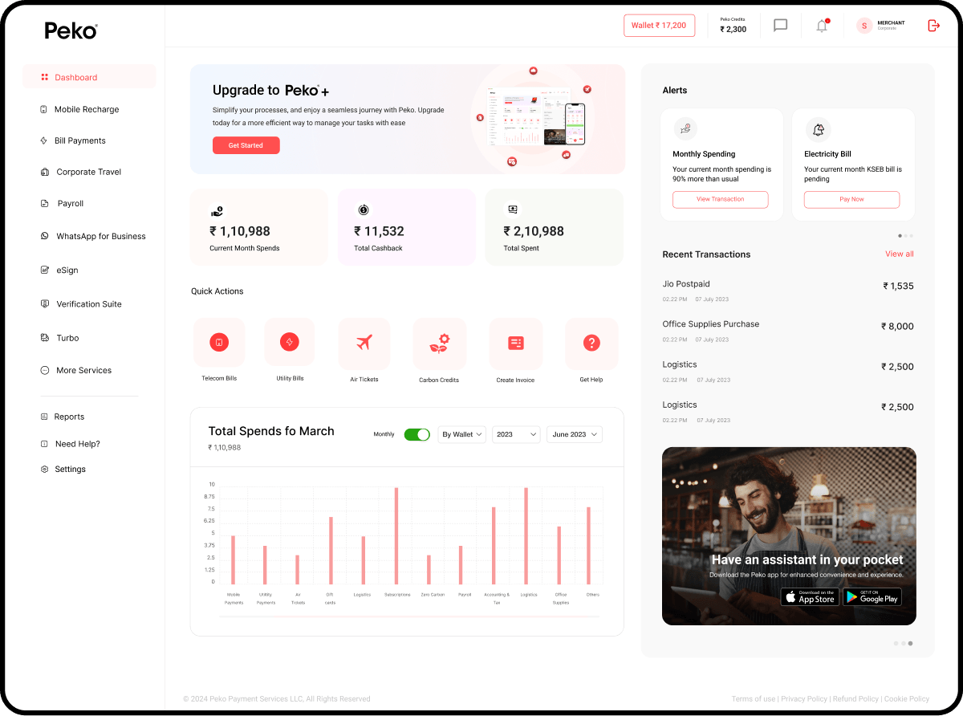Click the Terms of use footer link
The width and height of the screenshot is (963, 716).
(x=754, y=699)
